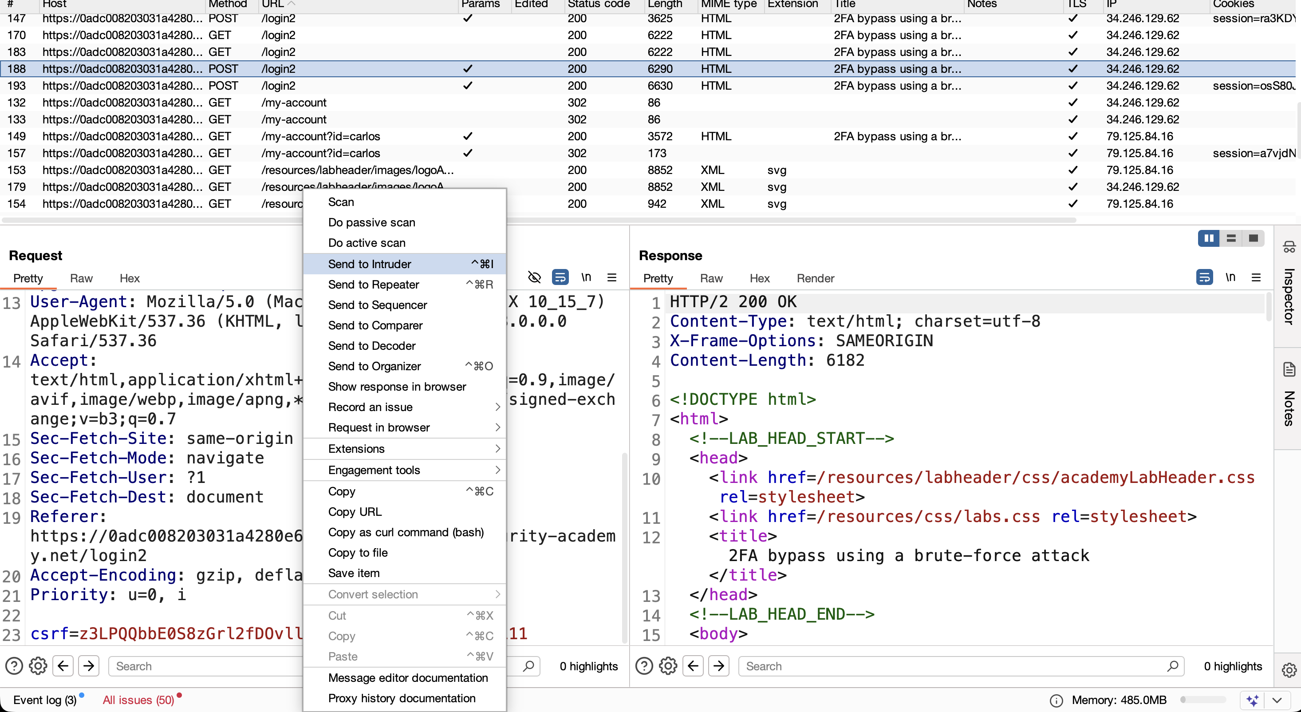Screen dimensions: 1301x712
Task: Toggle hidden characters eye icon in Request
Action: click(534, 277)
